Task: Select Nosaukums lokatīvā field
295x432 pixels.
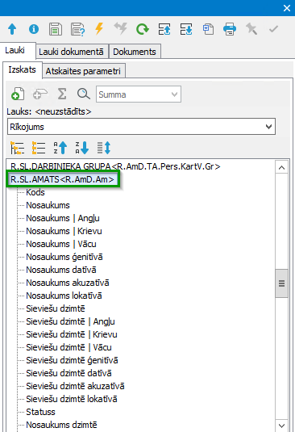Action: (x=64, y=296)
